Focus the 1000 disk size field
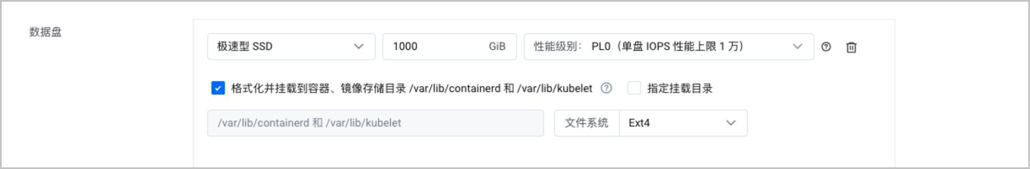Image resolution: width=1030 pixels, height=169 pixels. point(449,47)
